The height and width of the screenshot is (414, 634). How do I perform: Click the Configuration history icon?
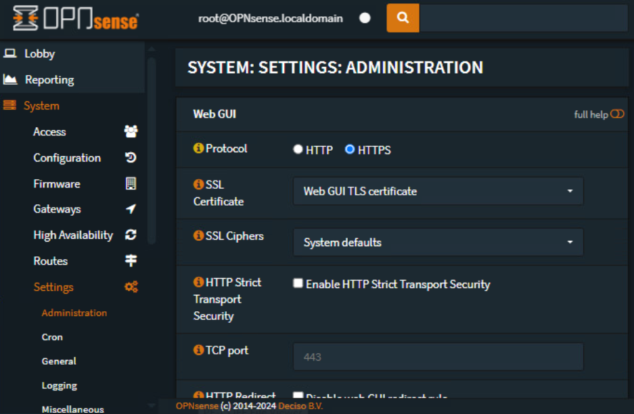pos(131,157)
